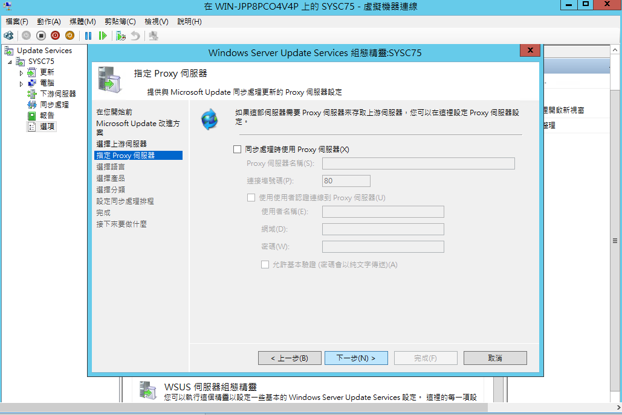622x415 pixels.
Task: Click highlighted step 指定 Proxy 伺服器
Action: 138,155
